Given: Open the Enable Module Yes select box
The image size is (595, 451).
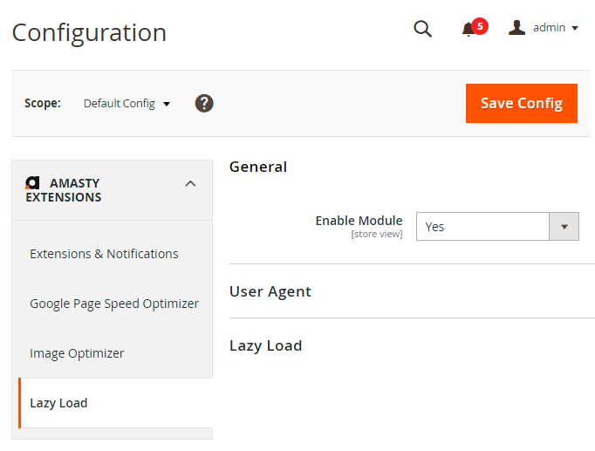Looking at the screenshot, I should [x=482, y=227].
